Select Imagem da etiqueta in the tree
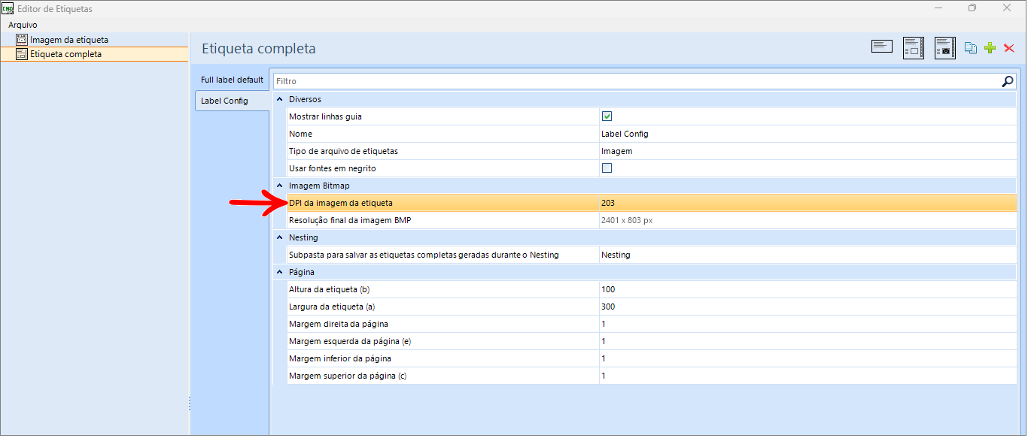Viewport: 1028px width, 438px height. pyautogui.click(x=69, y=40)
